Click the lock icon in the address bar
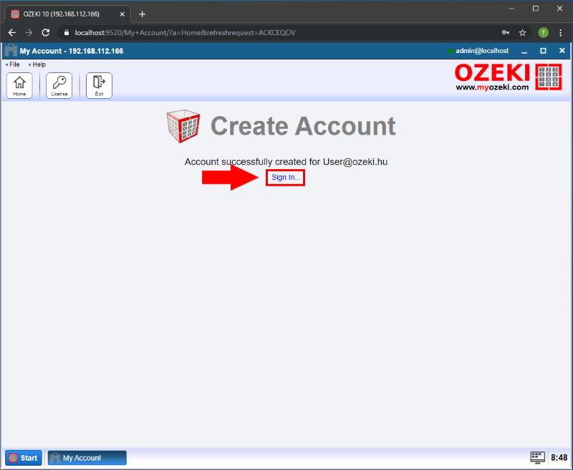Screen dimensions: 573x470 67,33
